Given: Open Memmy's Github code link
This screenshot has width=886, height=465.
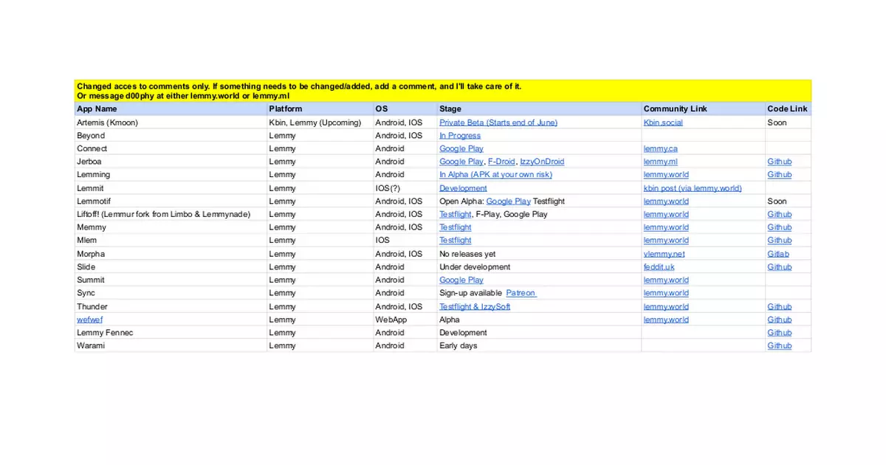Looking at the screenshot, I should click(x=779, y=227).
